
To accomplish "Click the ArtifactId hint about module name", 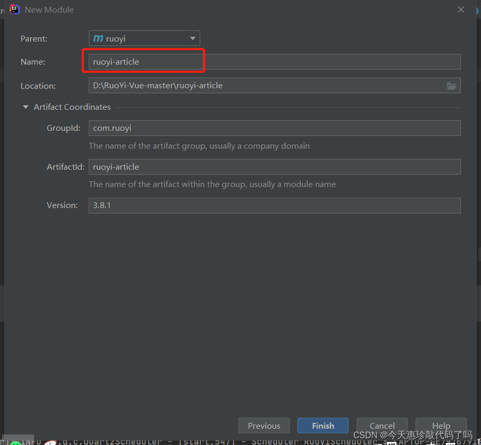I will click(x=212, y=184).
